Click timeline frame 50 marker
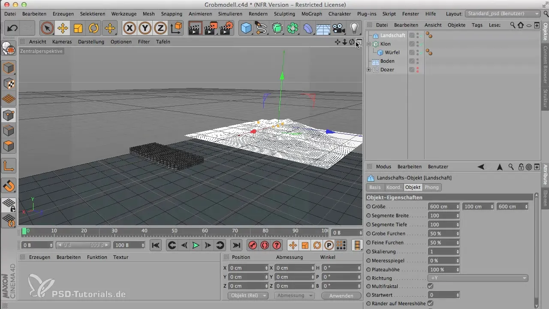Screen dimensions: 549x309 point(175,232)
